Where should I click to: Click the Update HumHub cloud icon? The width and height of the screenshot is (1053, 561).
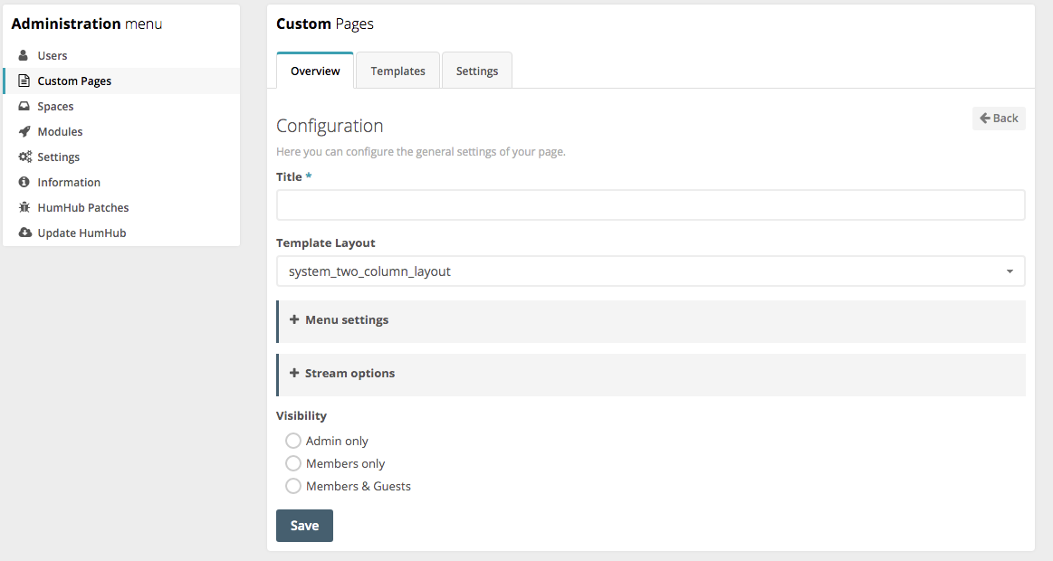coord(24,233)
